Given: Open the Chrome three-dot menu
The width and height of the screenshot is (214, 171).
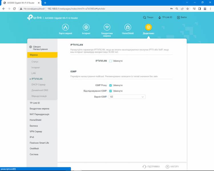Looking at the screenshot, I should (x=210, y=9).
